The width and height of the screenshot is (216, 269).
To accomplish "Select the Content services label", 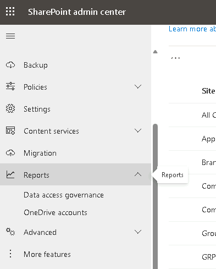I will (51, 131).
